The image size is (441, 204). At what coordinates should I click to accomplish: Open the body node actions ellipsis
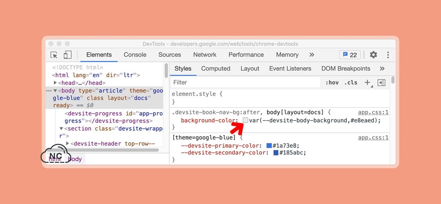pyautogui.click(x=49, y=91)
